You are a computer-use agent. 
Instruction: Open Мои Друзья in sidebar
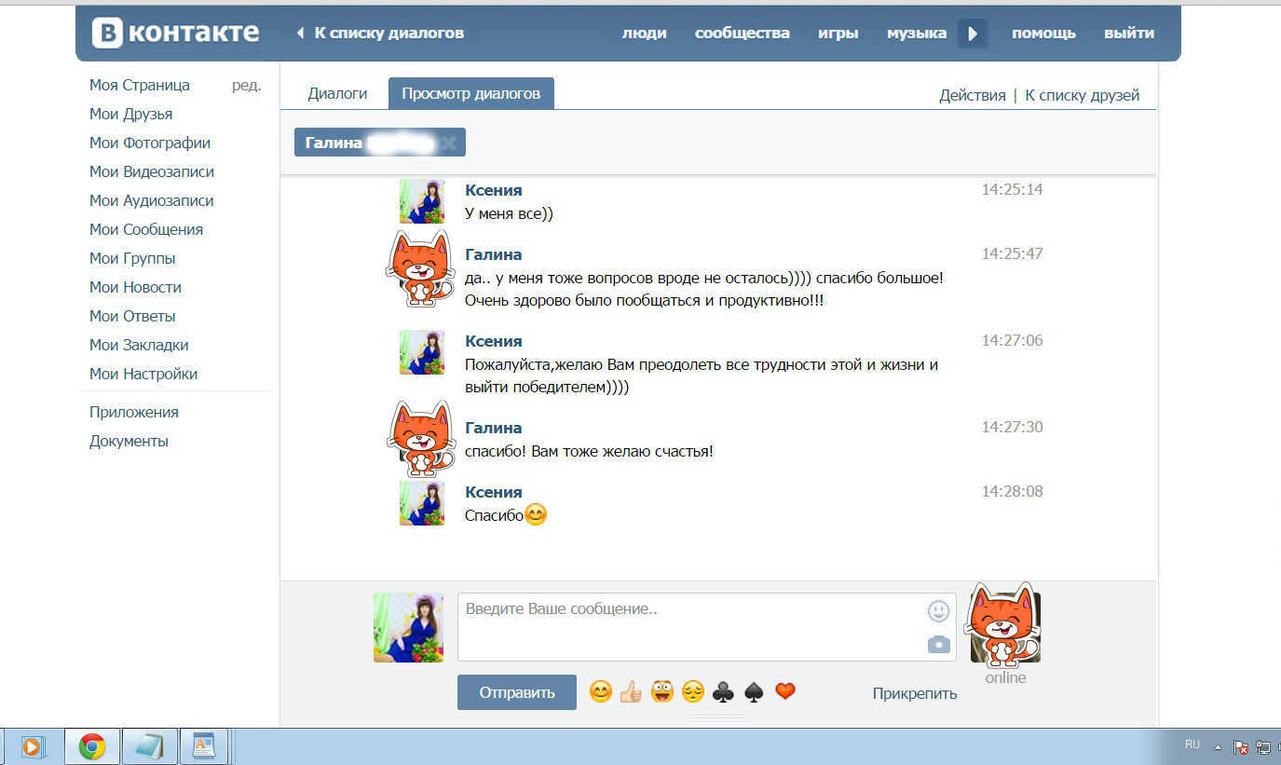tap(131, 114)
